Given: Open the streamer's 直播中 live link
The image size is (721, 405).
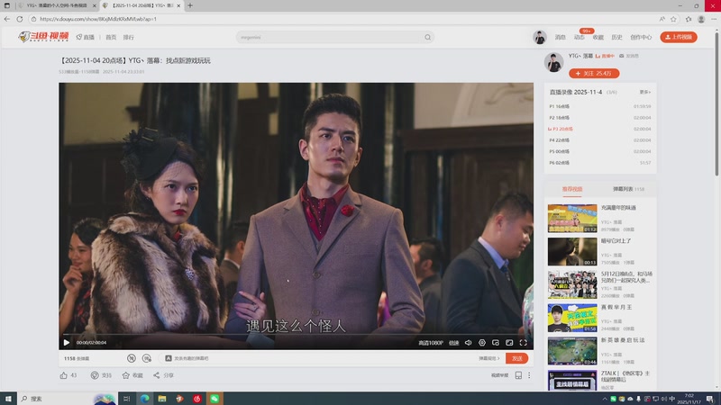Looking at the screenshot, I should click(605, 56).
